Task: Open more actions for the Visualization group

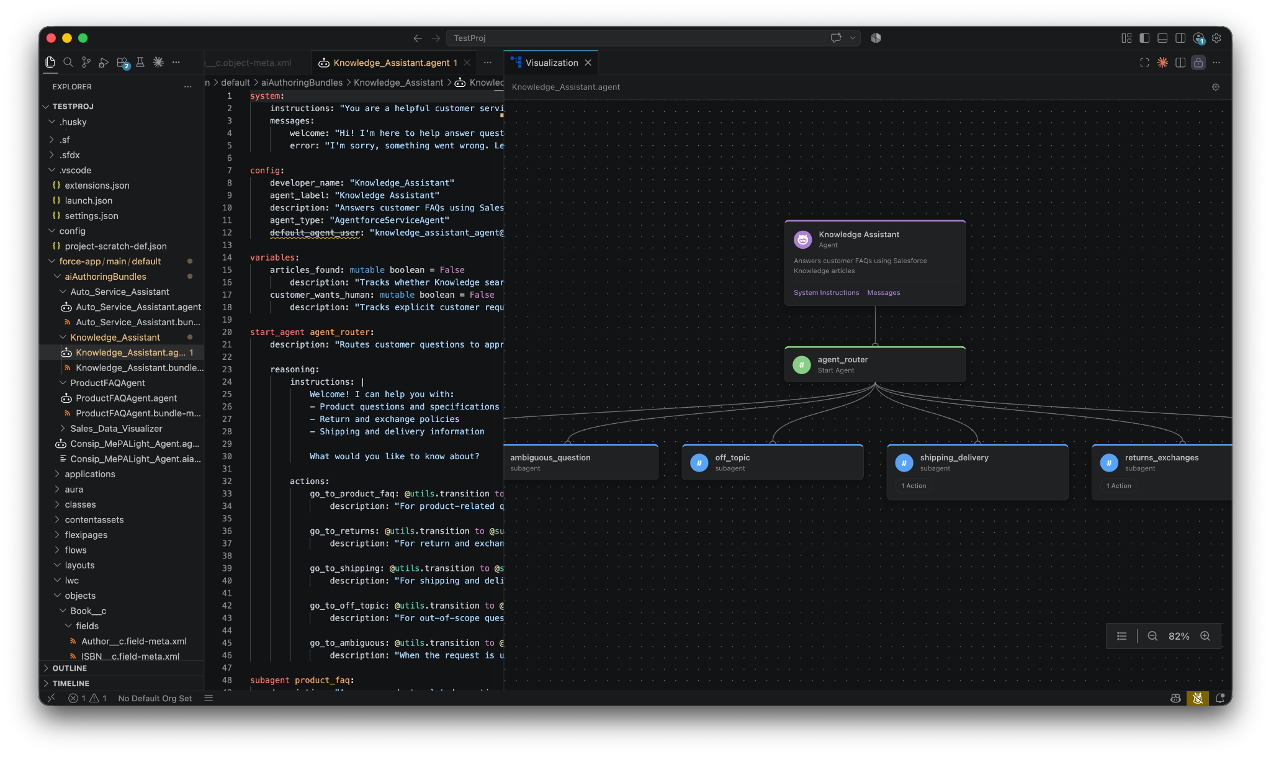Action: pyautogui.click(x=1216, y=63)
